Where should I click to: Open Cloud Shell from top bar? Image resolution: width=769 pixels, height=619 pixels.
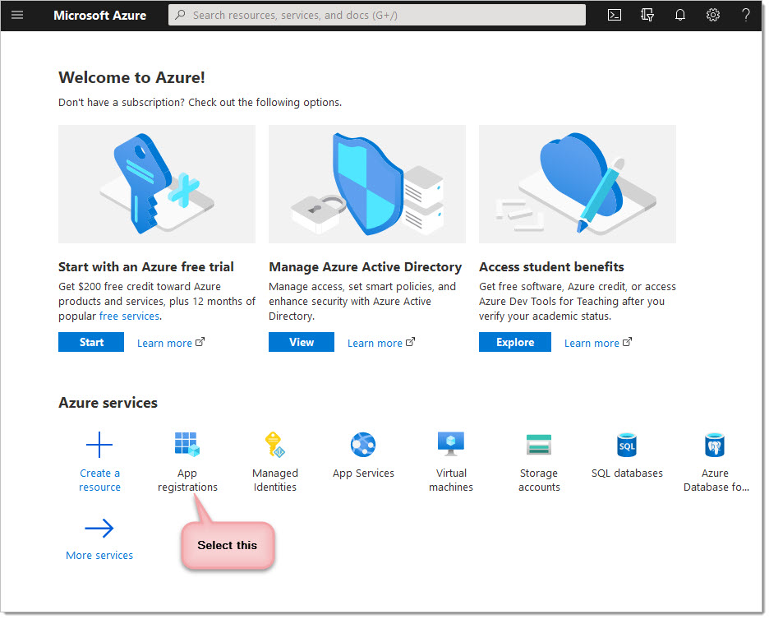(x=614, y=15)
